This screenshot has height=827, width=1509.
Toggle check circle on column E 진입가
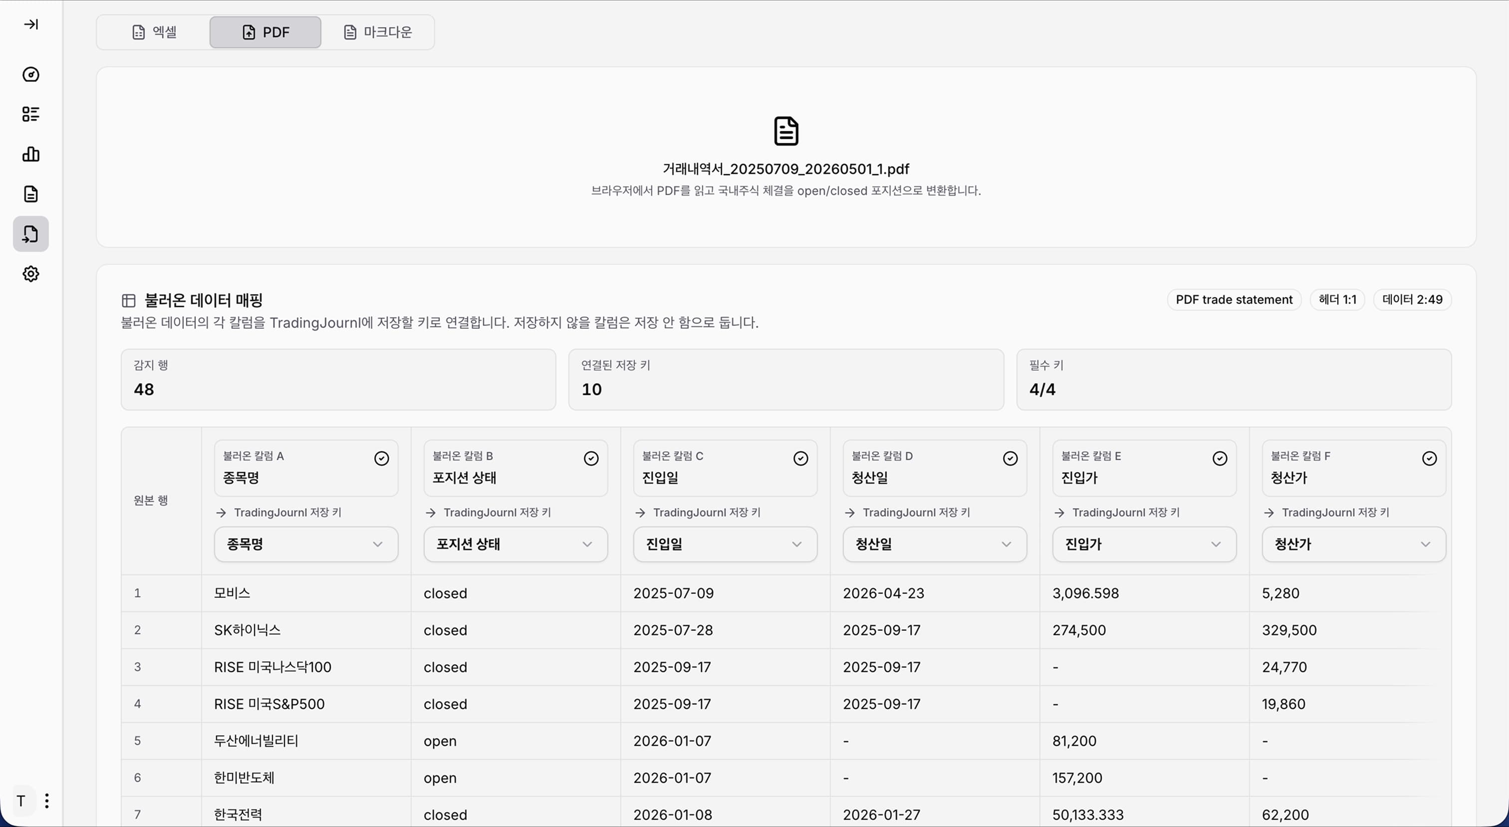[x=1220, y=458]
